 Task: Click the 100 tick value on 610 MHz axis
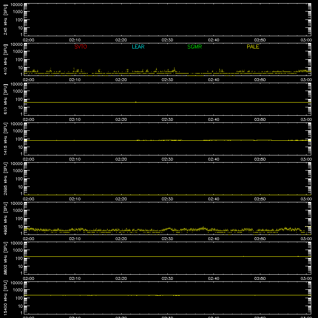[19, 99]
